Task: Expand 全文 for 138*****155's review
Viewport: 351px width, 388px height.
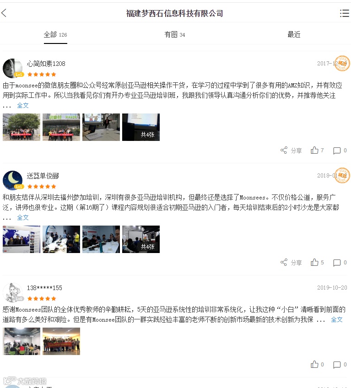Action: (x=337, y=319)
